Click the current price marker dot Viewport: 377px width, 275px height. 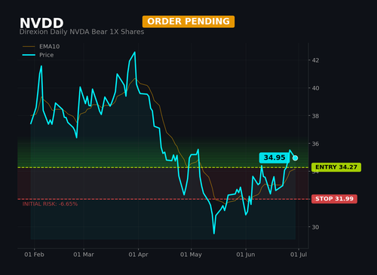click(x=296, y=158)
